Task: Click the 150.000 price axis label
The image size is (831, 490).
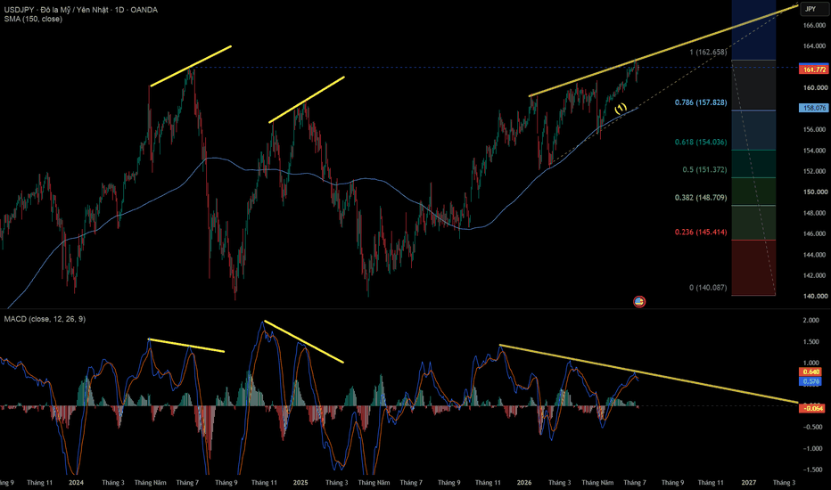Action: click(815, 192)
